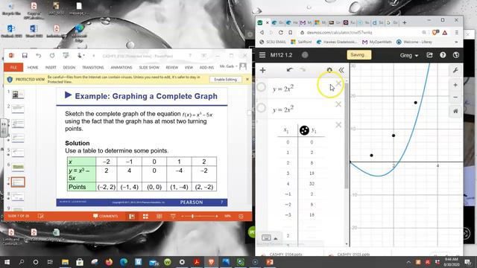Grab the Desmos expression list scrollbar
The image size is (477, 268).
[346, 135]
